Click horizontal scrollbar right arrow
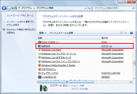 pos(131,82)
